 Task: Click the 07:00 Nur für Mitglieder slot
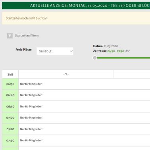click(85, 118)
